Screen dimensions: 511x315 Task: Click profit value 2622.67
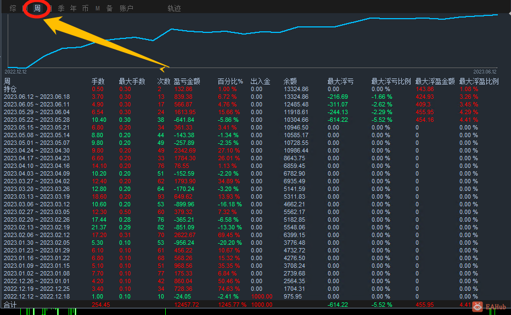185,235
